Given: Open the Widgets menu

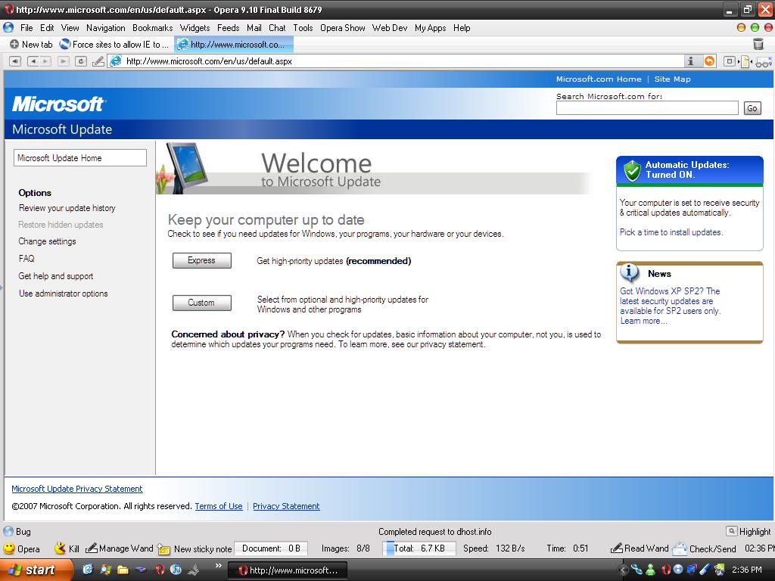Looking at the screenshot, I should click(x=195, y=28).
